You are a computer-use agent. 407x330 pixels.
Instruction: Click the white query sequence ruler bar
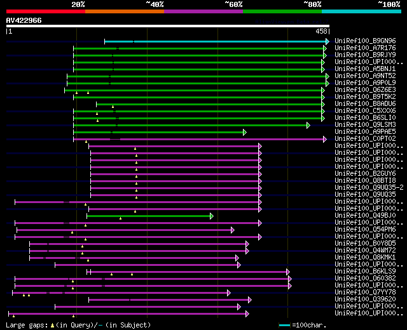(168, 26)
